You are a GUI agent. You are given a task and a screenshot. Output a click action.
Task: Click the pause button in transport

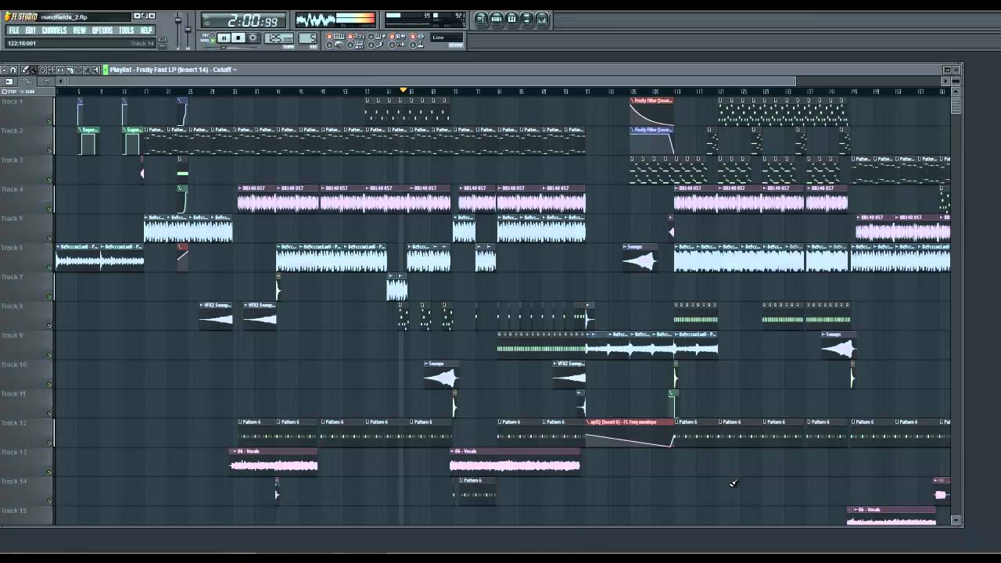pyautogui.click(x=224, y=38)
